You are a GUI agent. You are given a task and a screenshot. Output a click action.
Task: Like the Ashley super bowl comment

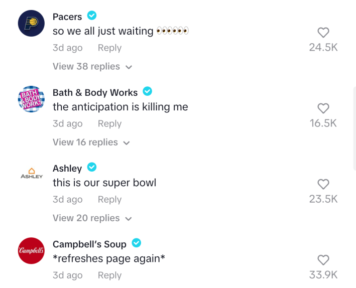pos(323,184)
